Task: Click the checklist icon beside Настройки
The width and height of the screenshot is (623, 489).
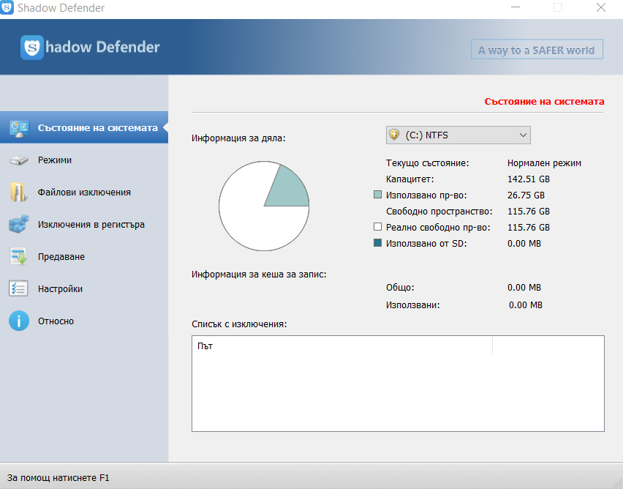Action: click(x=18, y=289)
